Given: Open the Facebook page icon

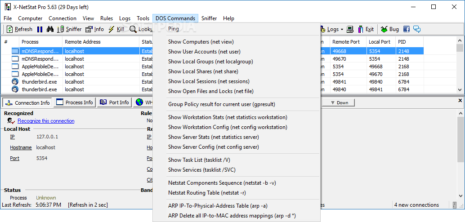Looking at the screenshot, I should pyautogui.click(x=406, y=29).
